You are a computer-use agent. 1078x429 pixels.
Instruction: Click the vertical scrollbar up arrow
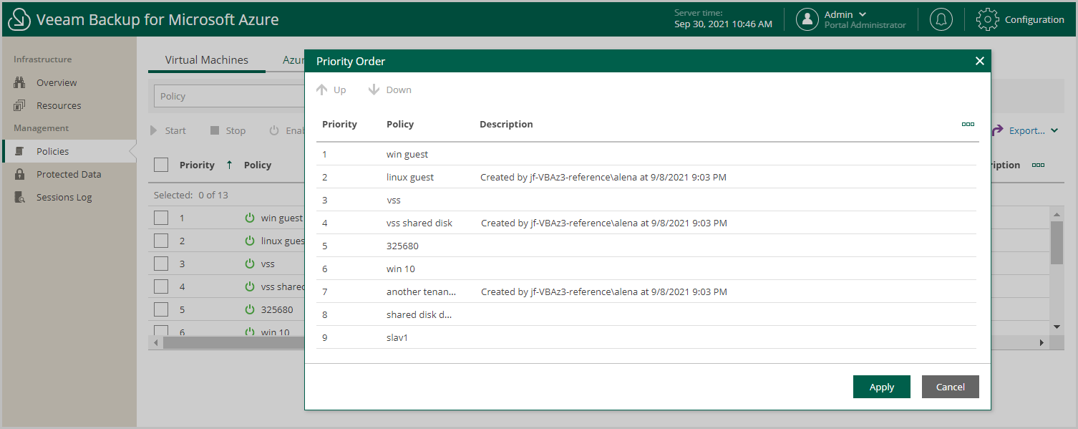pos(1057,214)
